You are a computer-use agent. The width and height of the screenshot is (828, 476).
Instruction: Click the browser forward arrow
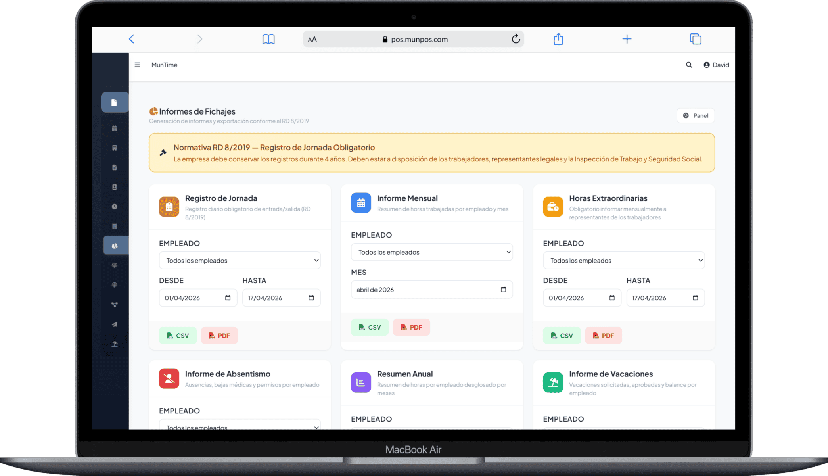click(x=199, y=39)
